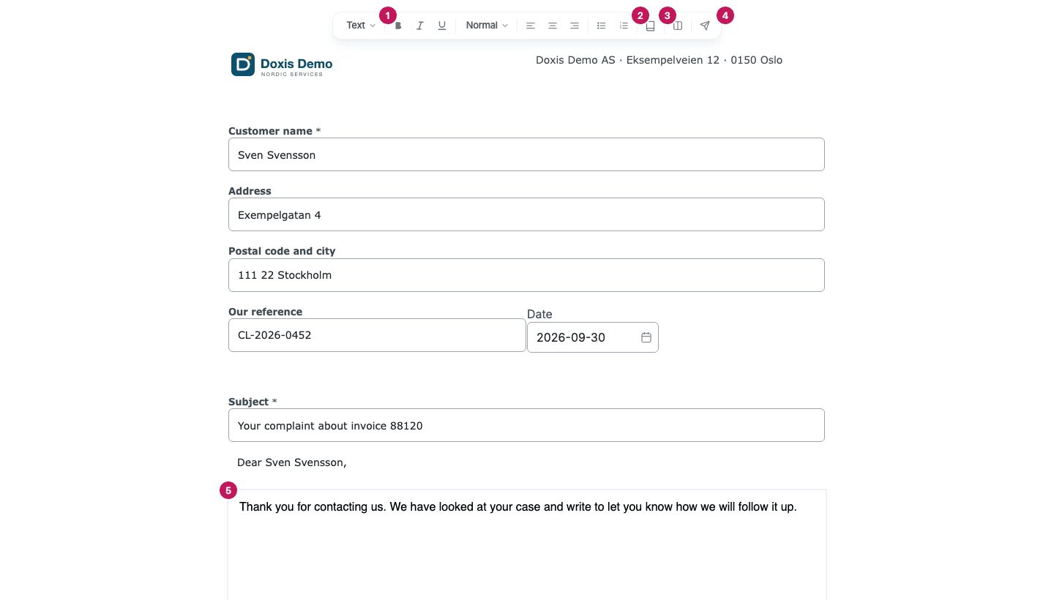Click the Customer name field
Screen dimensions: 1054x600
(x=526, y=154)
